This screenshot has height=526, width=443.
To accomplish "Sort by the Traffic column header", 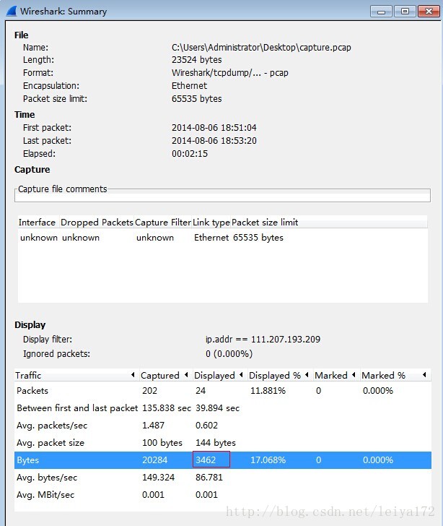I will [76, 376].
